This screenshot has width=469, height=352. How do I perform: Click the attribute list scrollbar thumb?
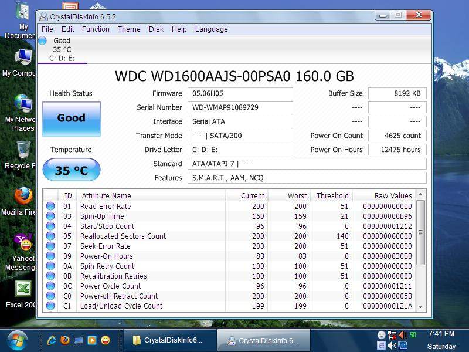pyautogui.click(x=420, y=232)
